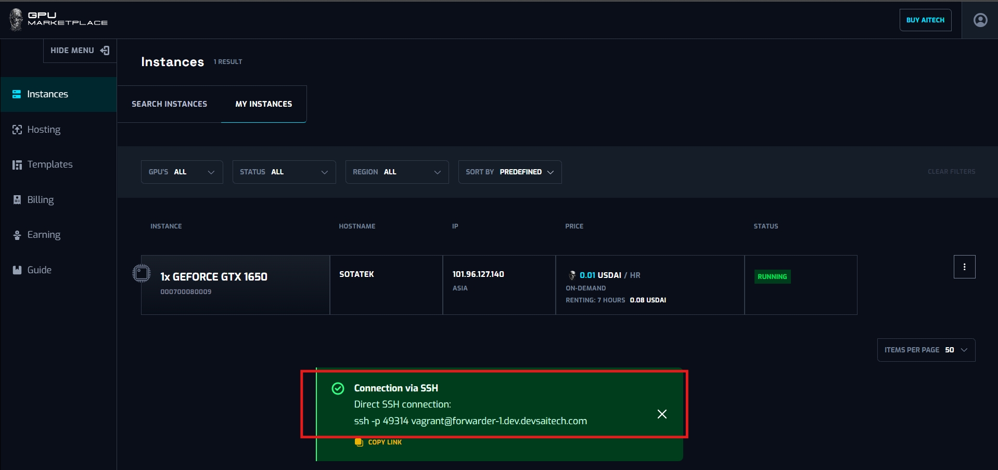Open the Status filter dropdown

(284, 172)
